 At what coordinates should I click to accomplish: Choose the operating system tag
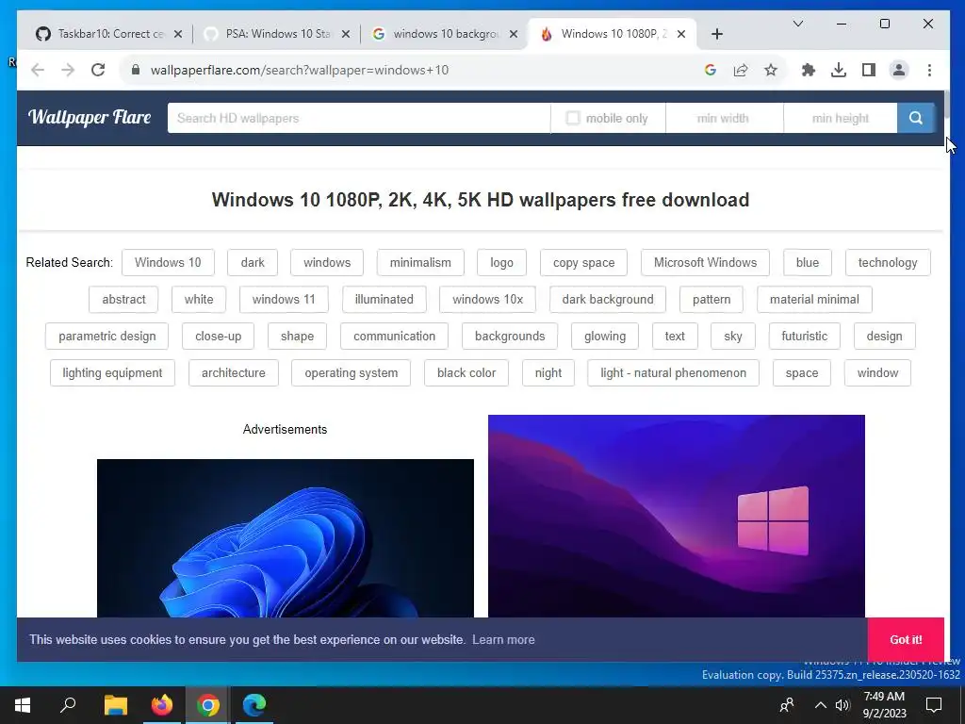point(351,373)
